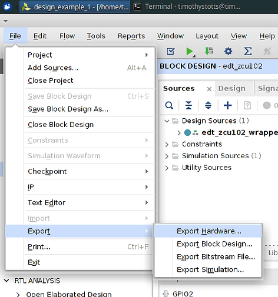Select Export Block Design... entry
Viewport: 278px width, 297px height.
pos(208,244)
